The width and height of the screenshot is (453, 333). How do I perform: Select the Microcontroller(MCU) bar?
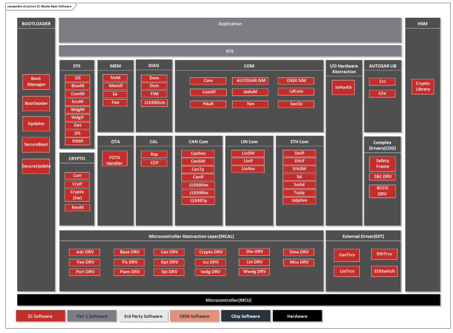[x=229, y=300]
